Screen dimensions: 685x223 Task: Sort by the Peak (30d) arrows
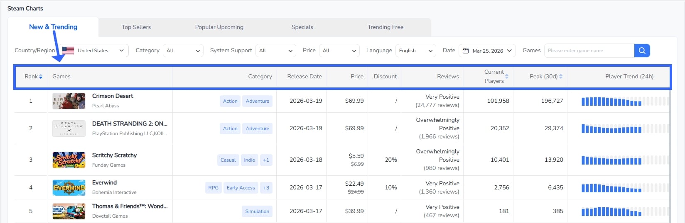point(561,76)
